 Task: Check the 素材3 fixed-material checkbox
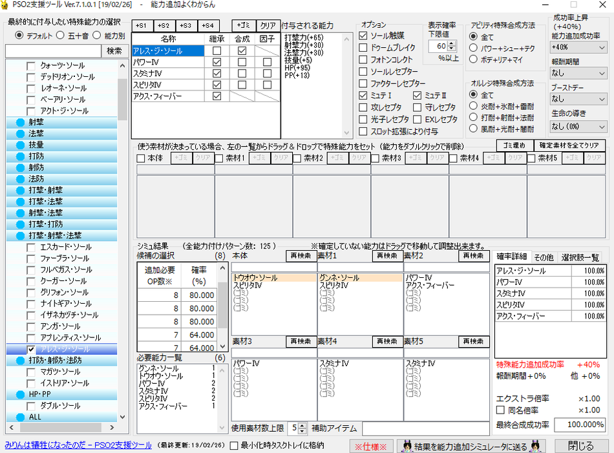[375, 158]
